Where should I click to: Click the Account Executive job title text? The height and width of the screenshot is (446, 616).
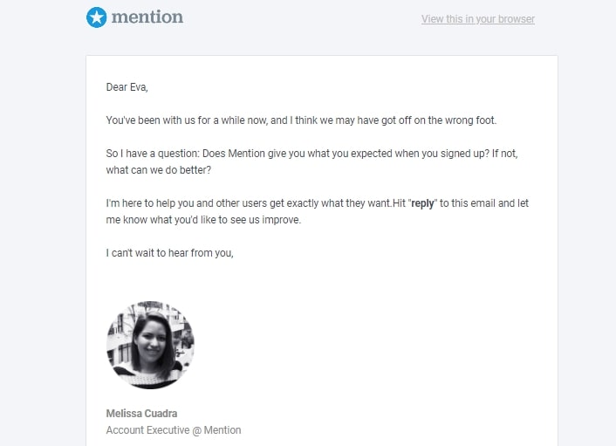click(x=147, y=430)
